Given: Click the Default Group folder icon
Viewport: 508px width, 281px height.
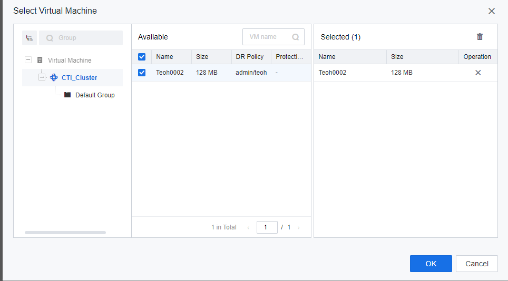Looking at the screenshot, I should (67, 95).
